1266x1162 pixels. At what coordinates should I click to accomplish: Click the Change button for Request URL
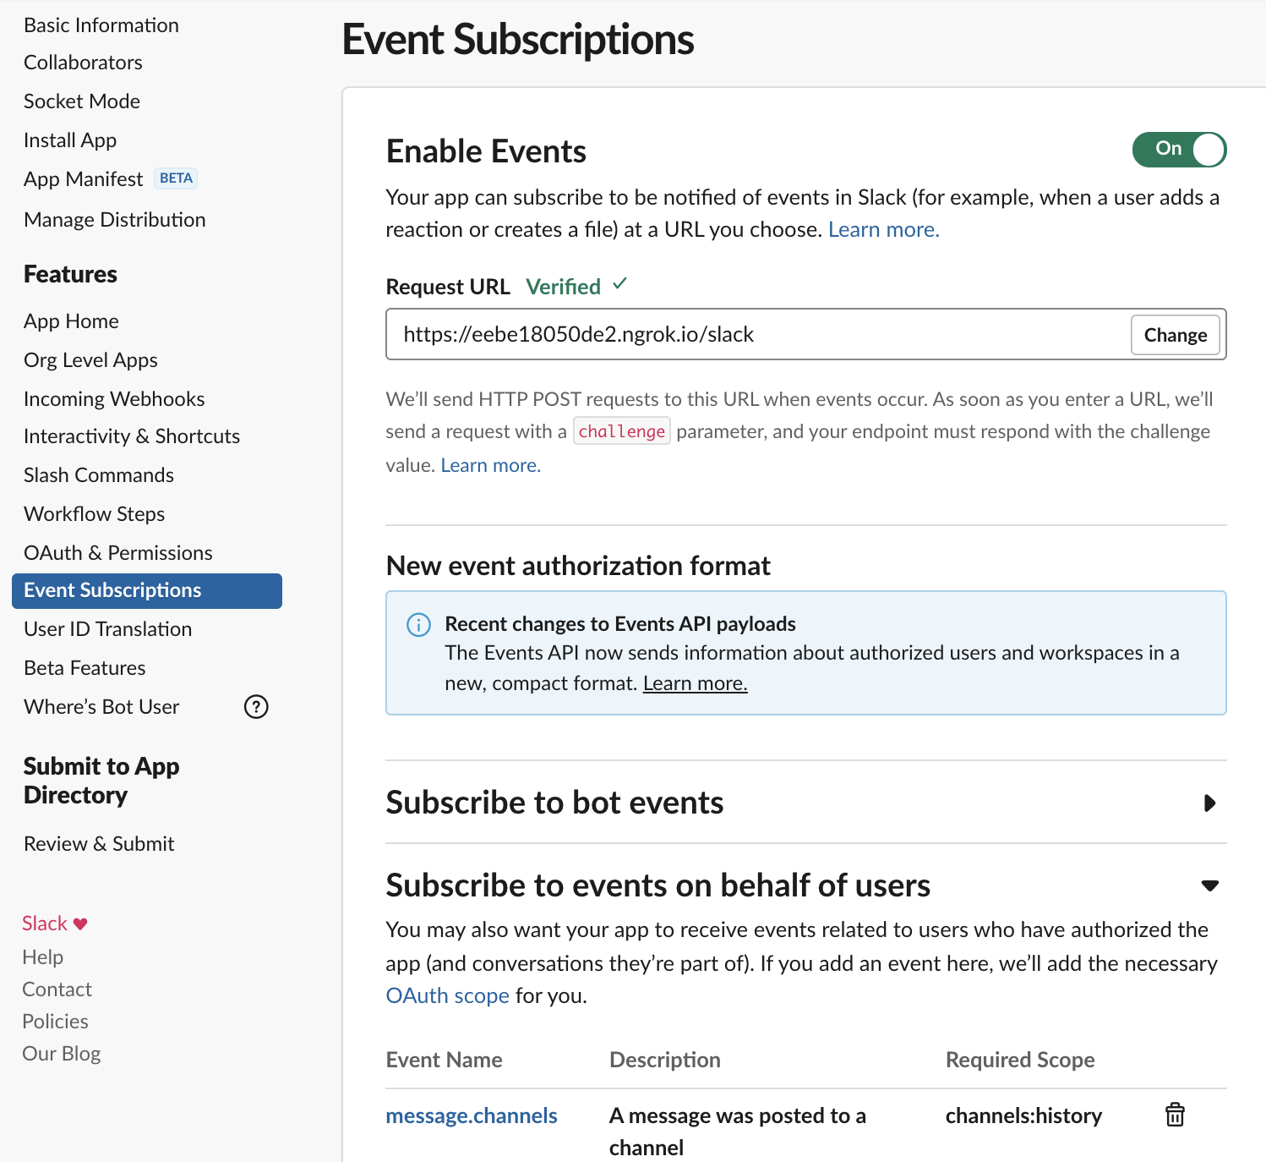[1176, 335]
